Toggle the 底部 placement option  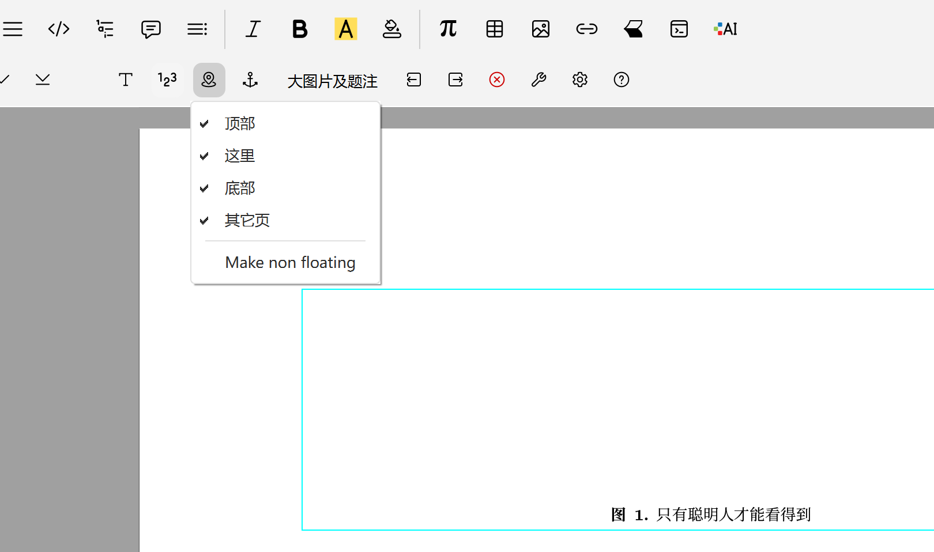tap(240, 188)
